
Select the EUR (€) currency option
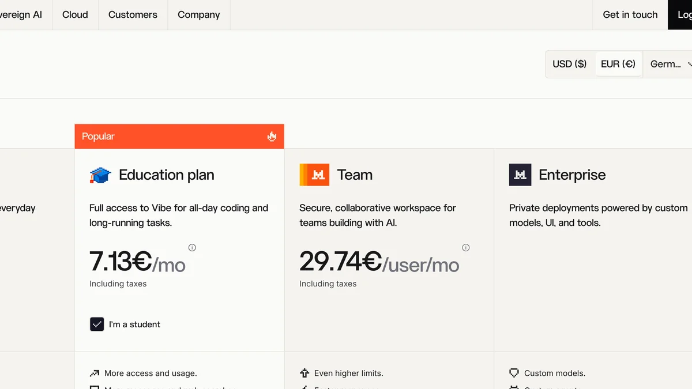tap(618, 64)
